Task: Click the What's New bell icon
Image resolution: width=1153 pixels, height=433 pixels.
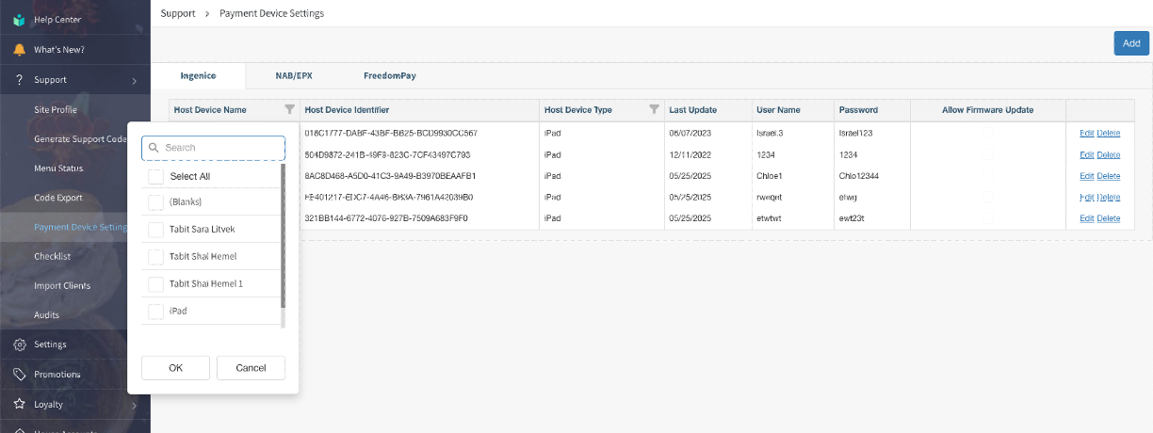Action: (x=19, y=50)
